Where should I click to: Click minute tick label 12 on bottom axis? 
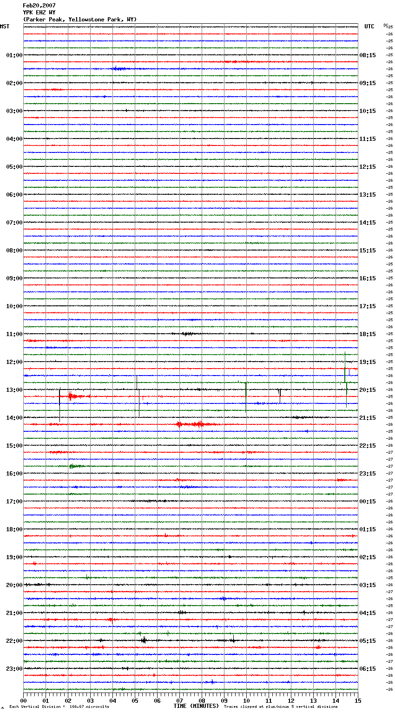point(291,700)
